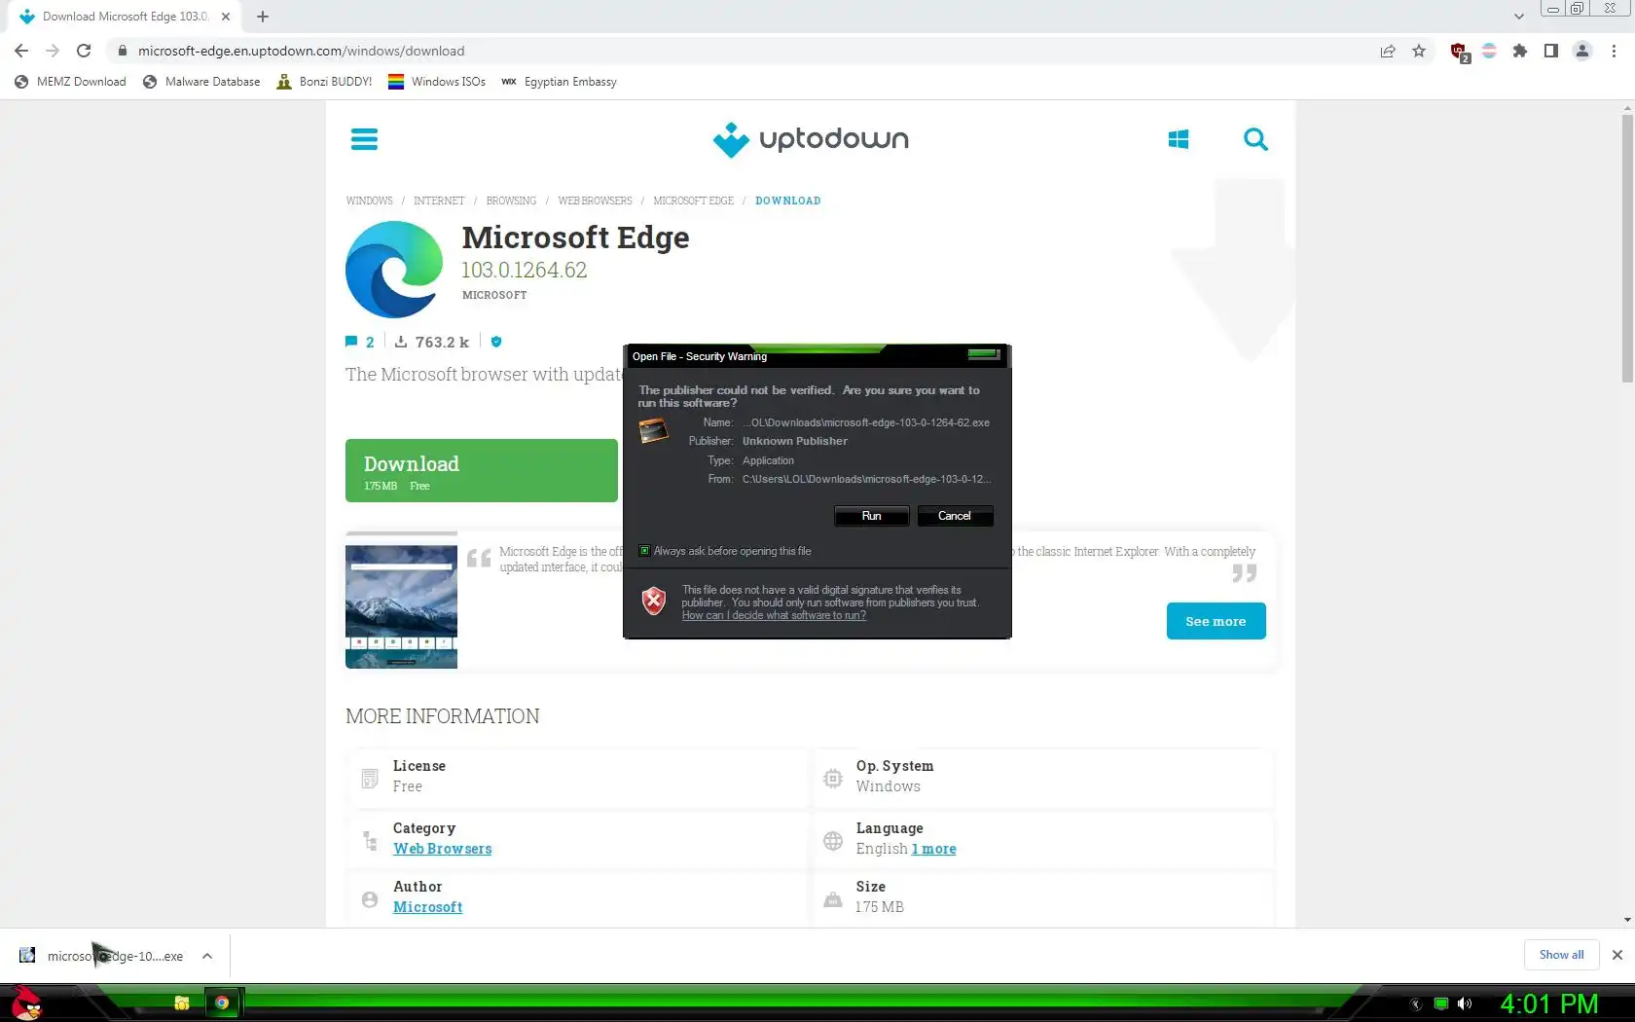1635x1022 pixels.
Task: Click Run in the Security Warning dialog
Action: click(x=871, y=516)
